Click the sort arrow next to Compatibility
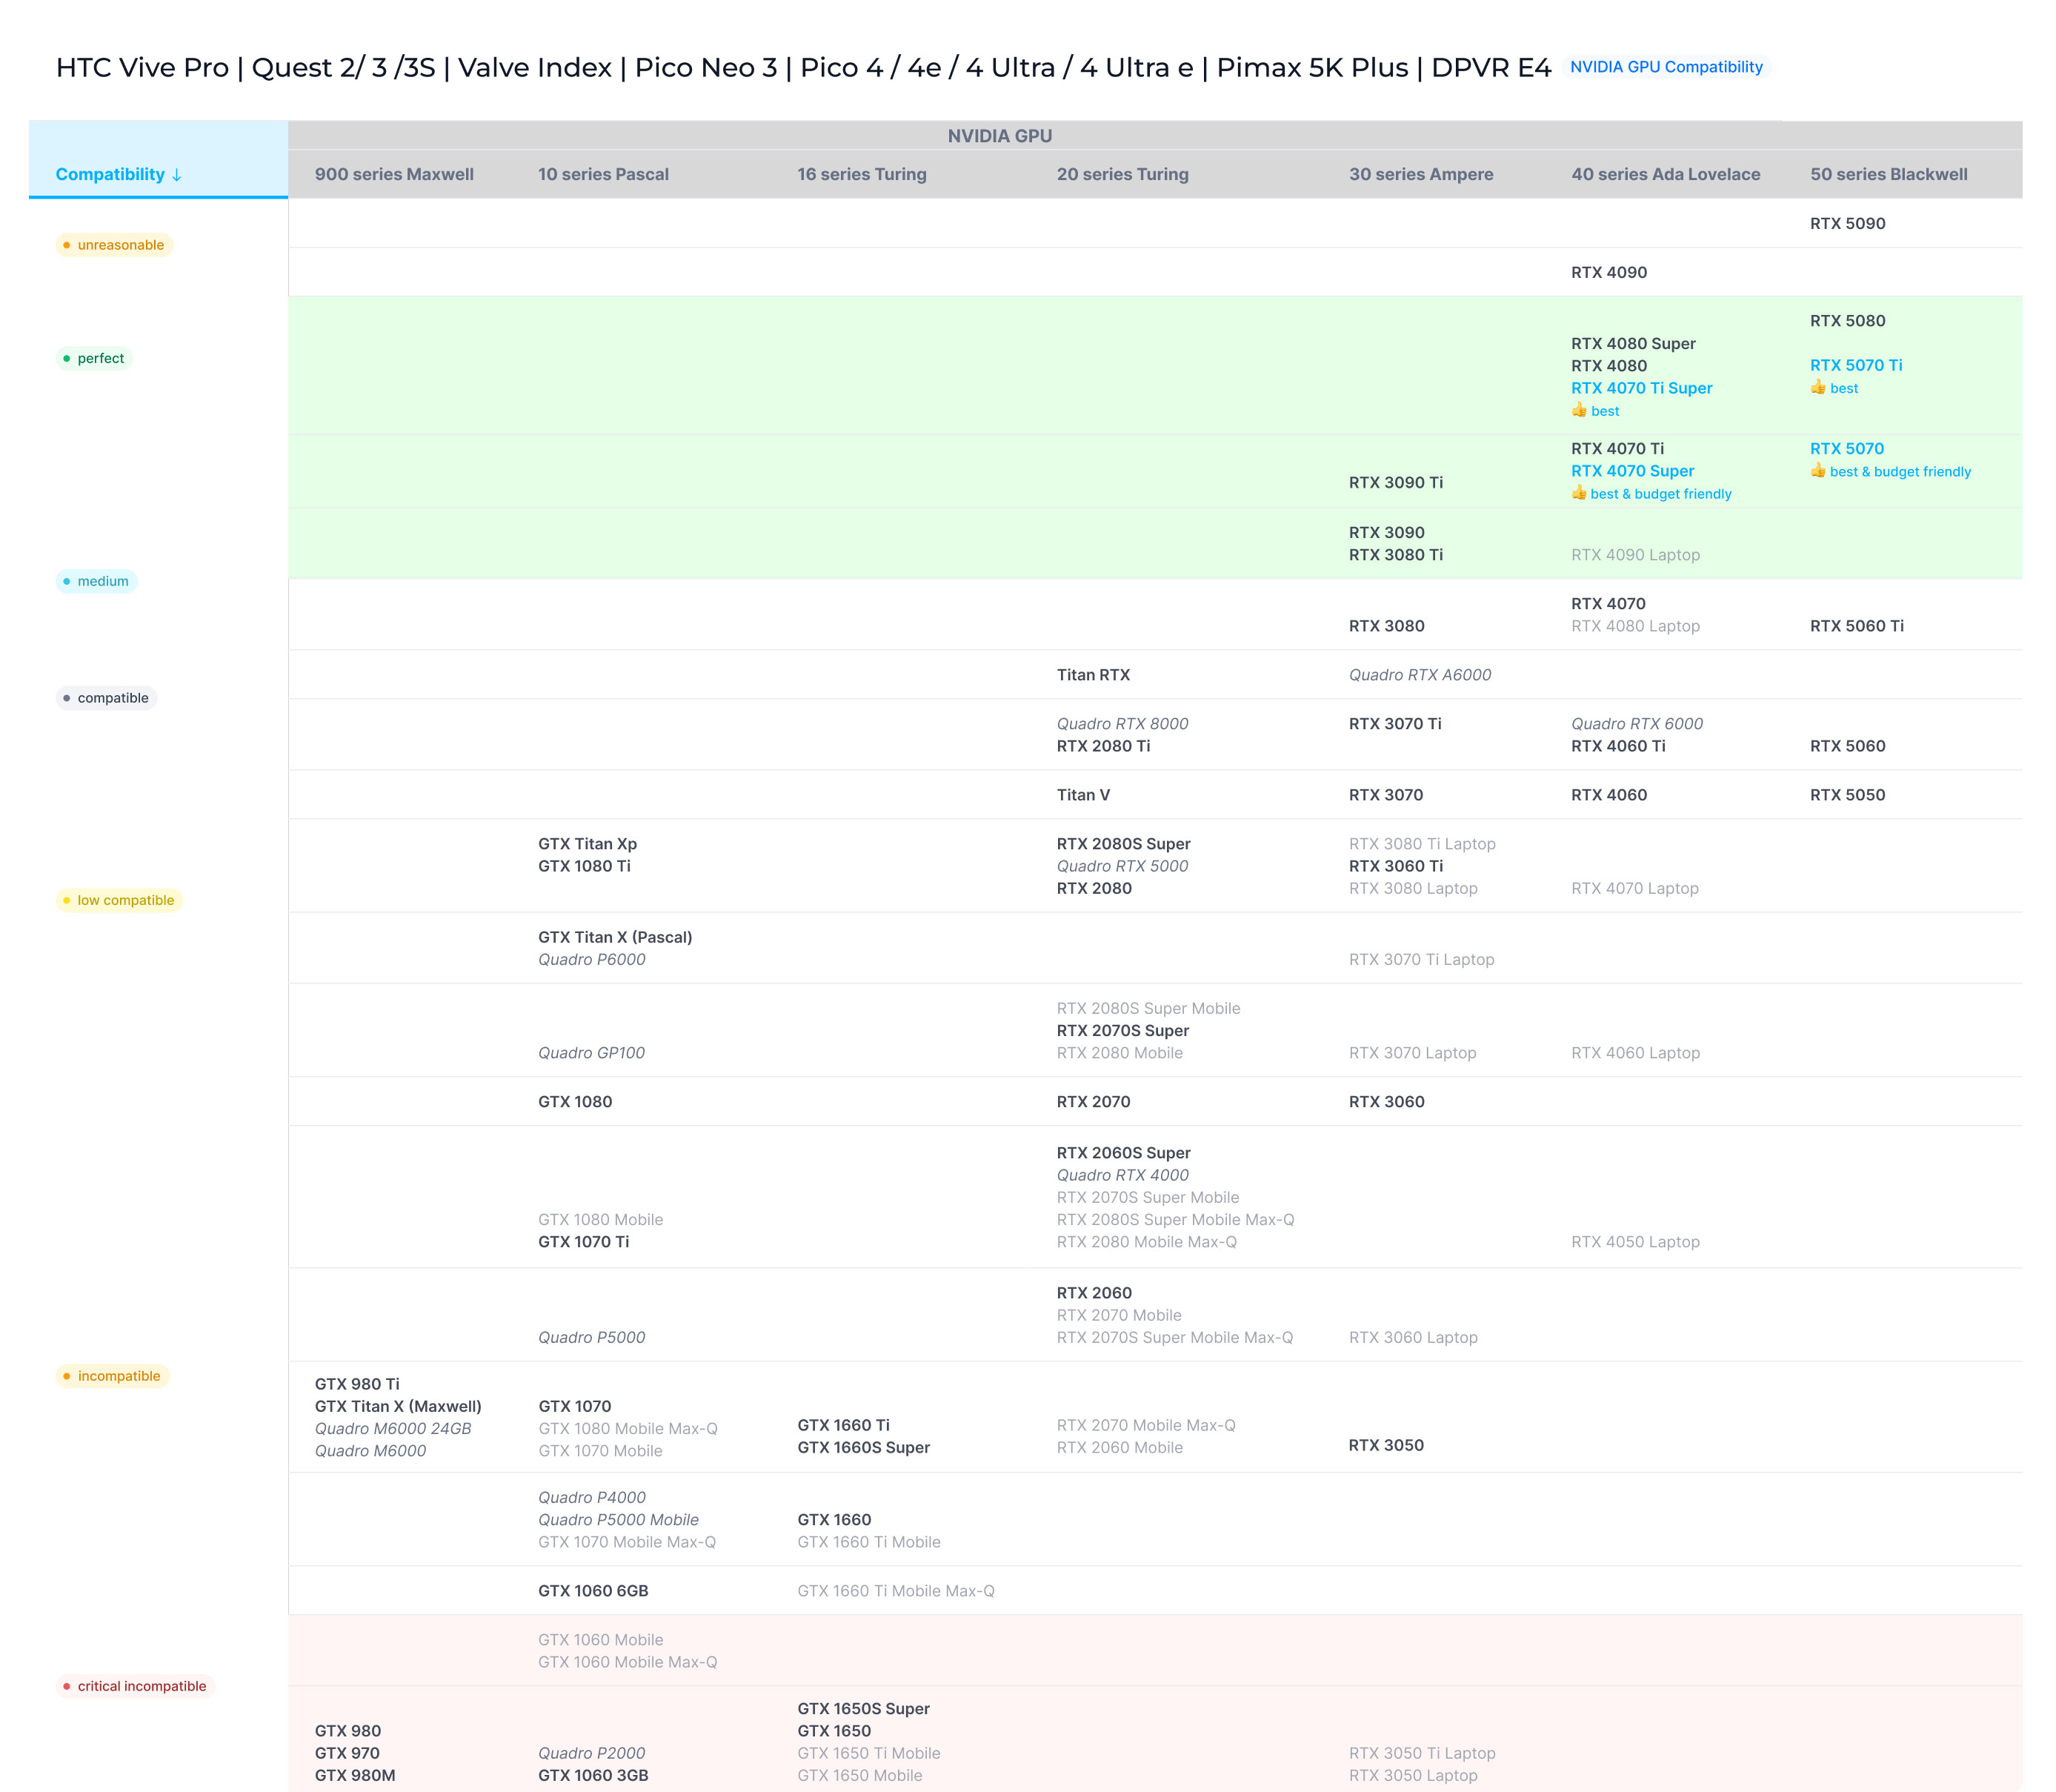 [177, 175]
